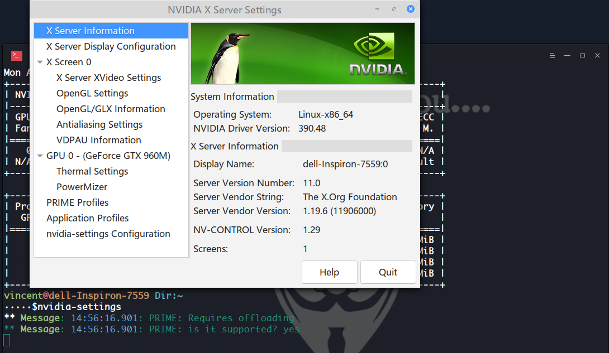
Task: Click the Server Version Number value 11.0
Action: click(312, 183)
